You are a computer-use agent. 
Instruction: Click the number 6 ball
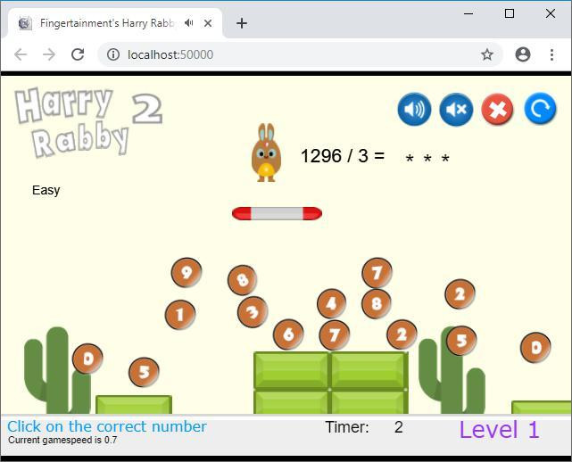[x=288, y=334]
